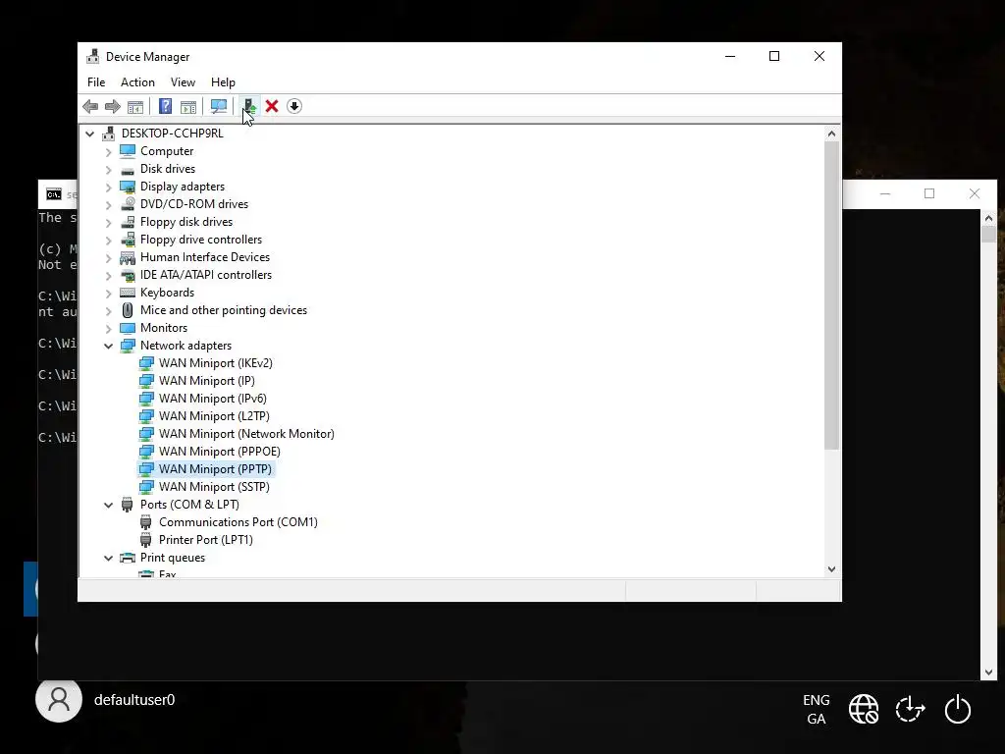
Task: Maximize the command prompt window
Action: (x=929, y=193)
